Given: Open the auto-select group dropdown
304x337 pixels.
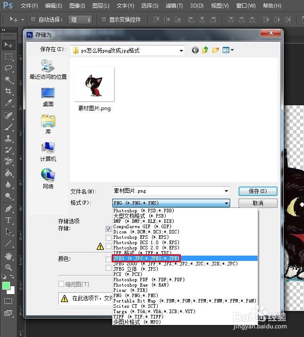Looking at the screenshot, I should [x=80, y=20].
